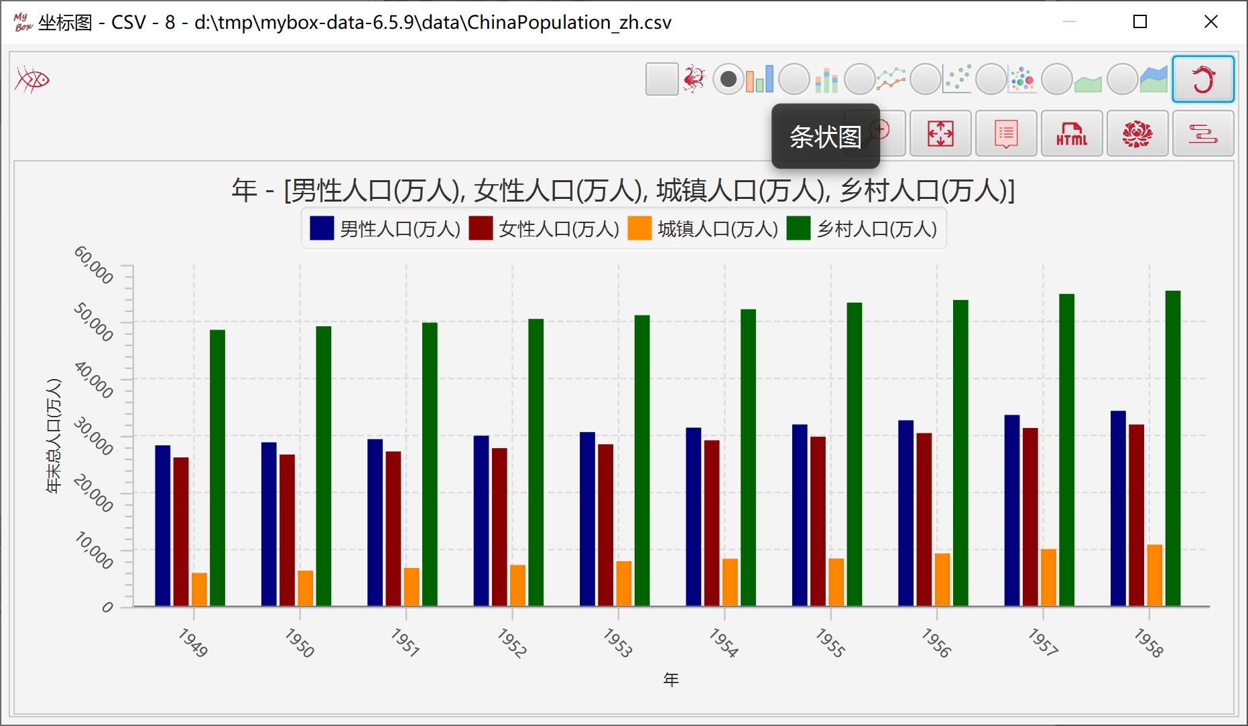Screen dimensions: 1248x726
Task: Click the navy 男性人口 legend swatch
Action: point(322,228)
